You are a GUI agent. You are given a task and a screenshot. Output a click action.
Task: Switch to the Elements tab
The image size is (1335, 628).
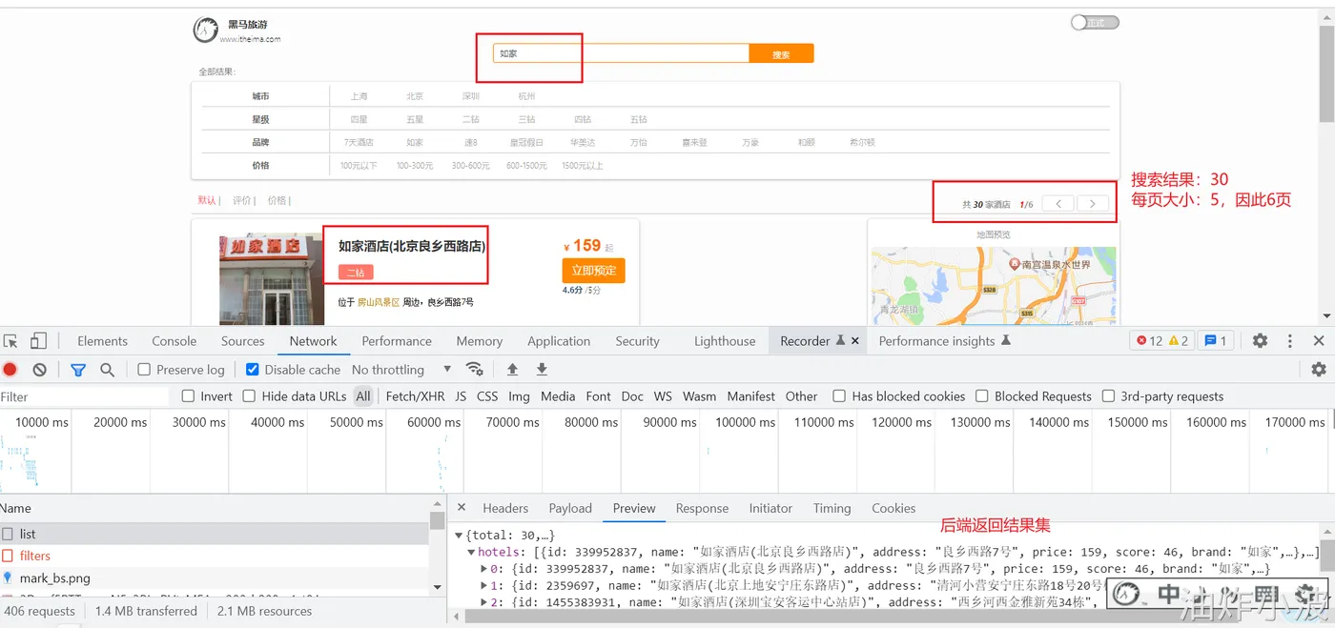click(x=103, y=341)
